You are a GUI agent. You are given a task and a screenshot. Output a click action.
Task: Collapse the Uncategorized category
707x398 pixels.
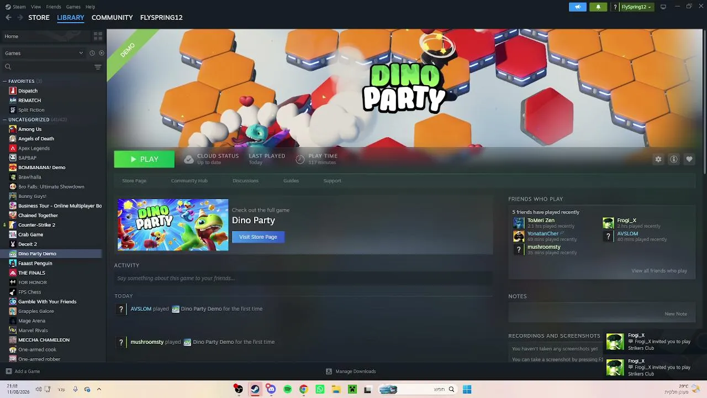click(x=4, y=119)
